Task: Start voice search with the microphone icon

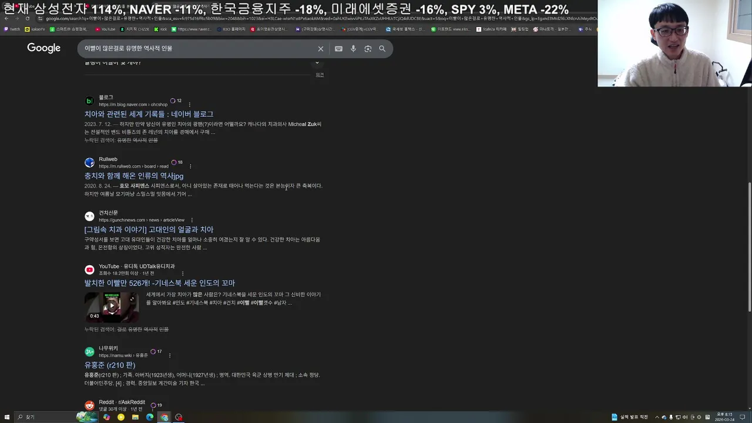Action: pos(353,49)
